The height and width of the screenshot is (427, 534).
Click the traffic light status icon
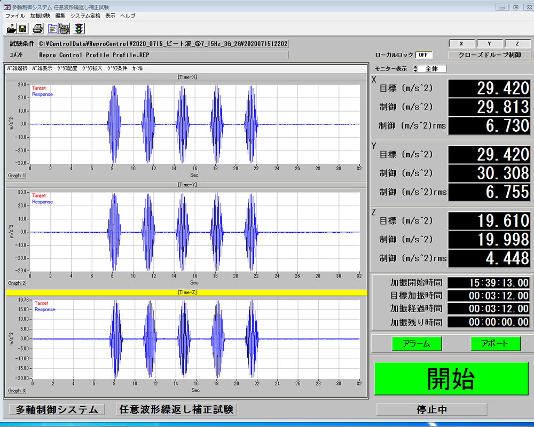[x=79, y=29]
